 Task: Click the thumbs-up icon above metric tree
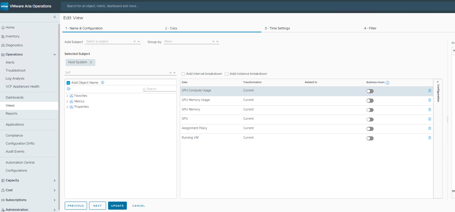[x=69, y=89]
